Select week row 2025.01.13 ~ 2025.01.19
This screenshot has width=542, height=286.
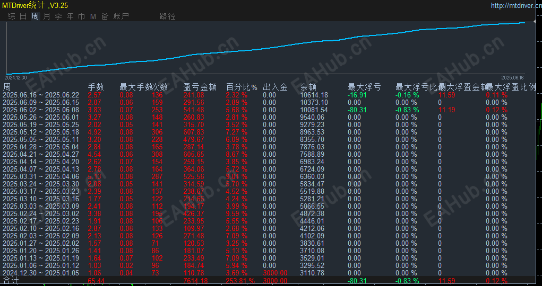[x=41, y=258]
